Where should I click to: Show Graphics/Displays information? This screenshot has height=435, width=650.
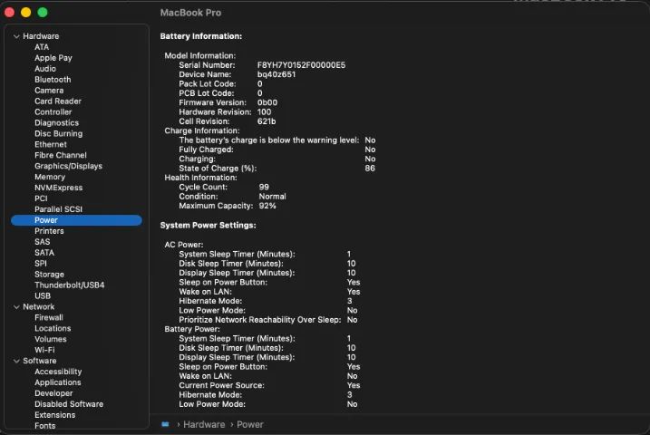[x=68, y=166]
